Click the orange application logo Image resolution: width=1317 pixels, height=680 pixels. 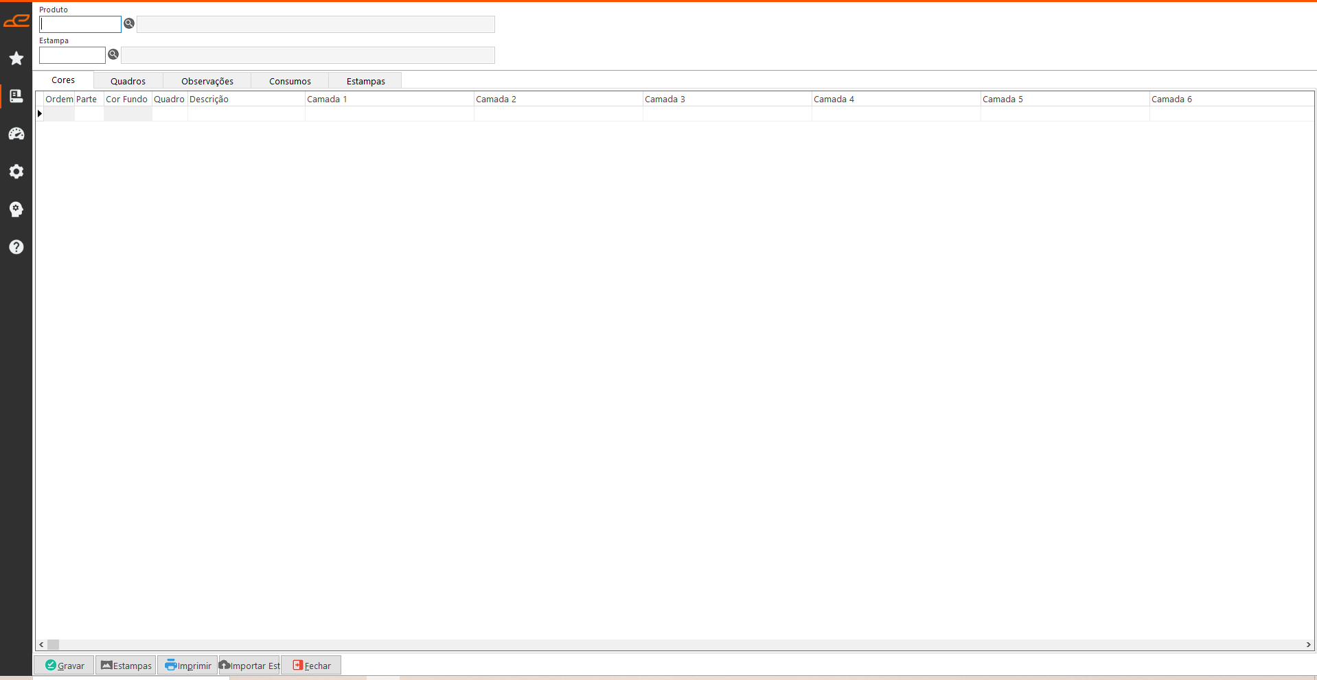(x=16, y=21)
